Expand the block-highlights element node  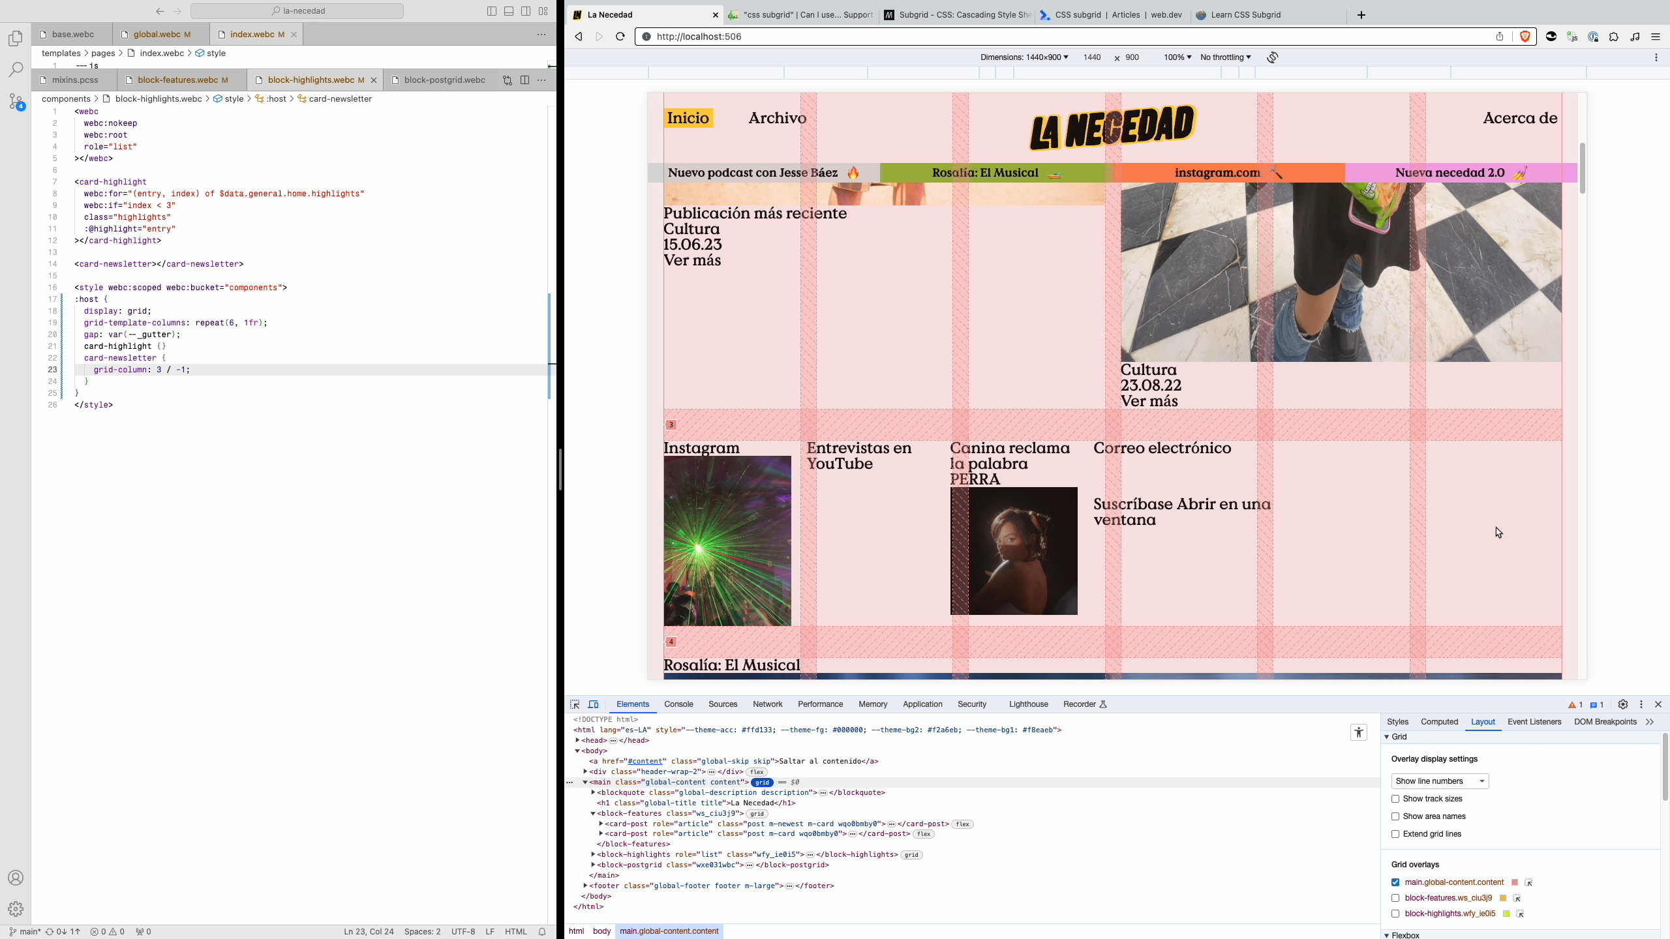pos(593,854)
